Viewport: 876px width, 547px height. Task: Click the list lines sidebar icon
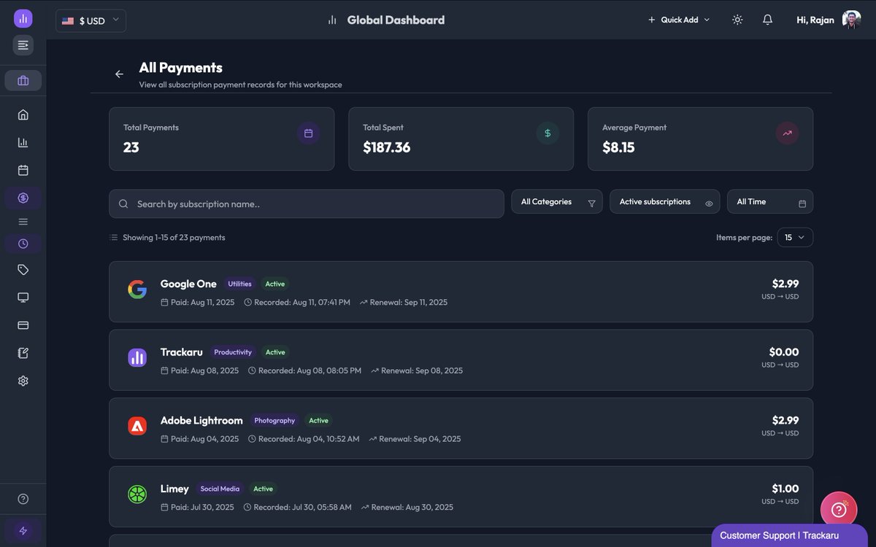[23, 222]
